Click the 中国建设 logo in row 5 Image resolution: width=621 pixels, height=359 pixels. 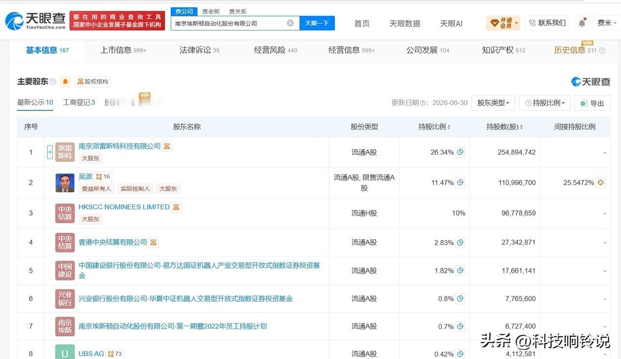click(65, 270)
